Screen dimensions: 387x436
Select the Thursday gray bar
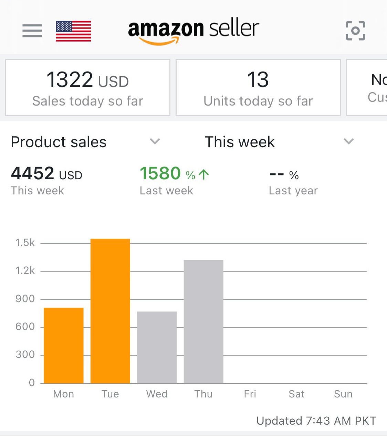203,321
